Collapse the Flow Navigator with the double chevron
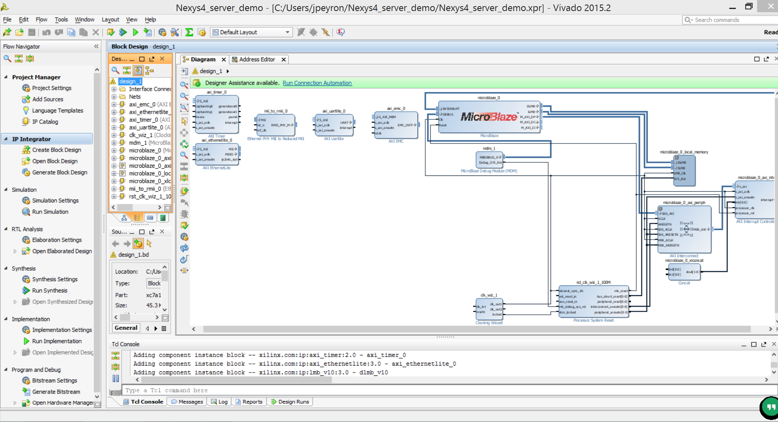The height and width of the screenshot is (422, 778). click(x=96, y=46)
